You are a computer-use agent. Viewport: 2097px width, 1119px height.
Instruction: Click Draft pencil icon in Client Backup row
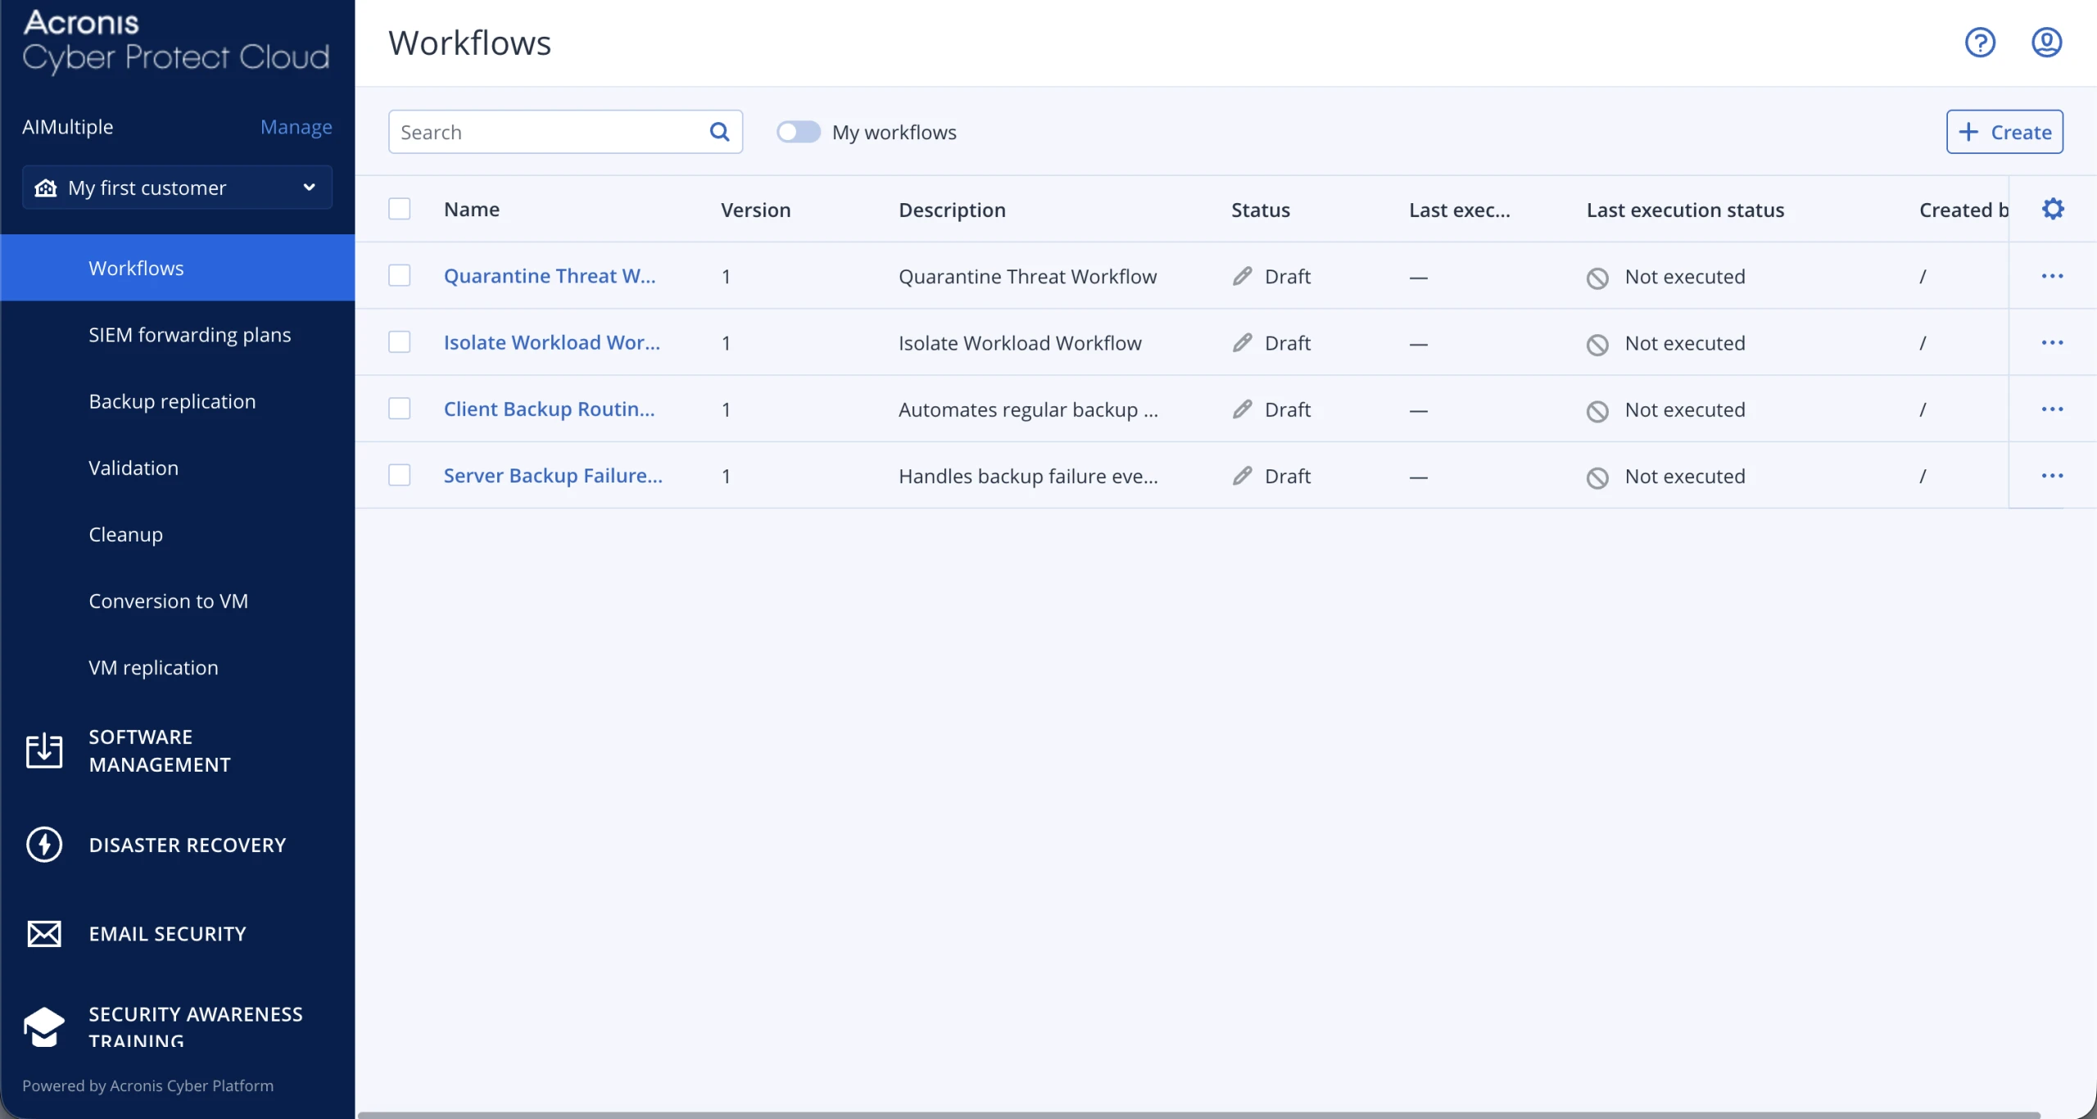pos(1243,409)
